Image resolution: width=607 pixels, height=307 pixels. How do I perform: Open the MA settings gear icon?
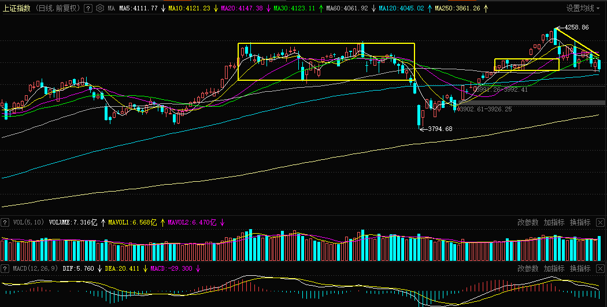(x=100, y=8)
